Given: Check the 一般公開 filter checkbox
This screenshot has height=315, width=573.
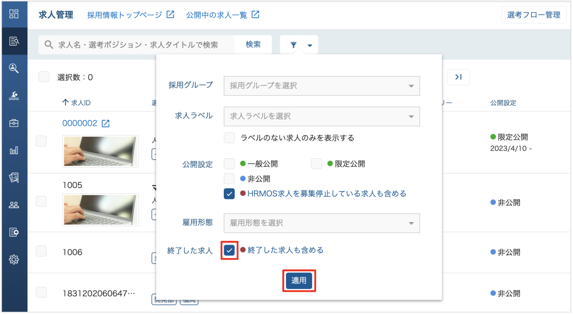Looking at the screenshot, I should [x=229, y=164].
